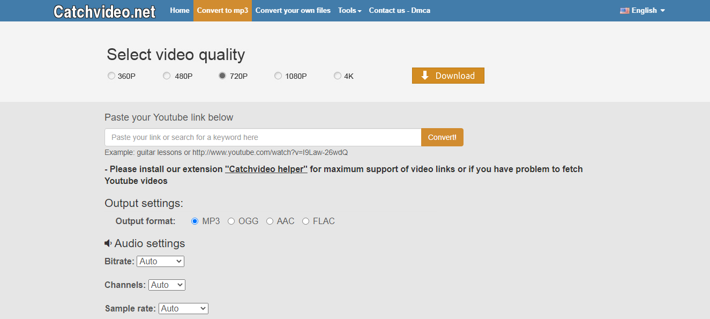Select 720P video quality

tap(222, 76)
